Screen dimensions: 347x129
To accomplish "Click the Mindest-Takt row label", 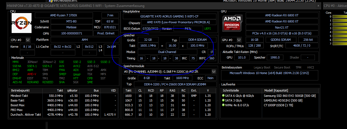I will pyautogui.click(x=19, y=96).
